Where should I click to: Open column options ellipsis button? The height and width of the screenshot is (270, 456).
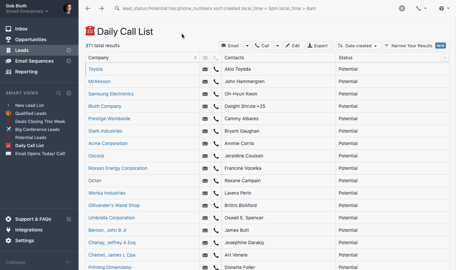point(445,58)
